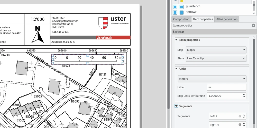Viewport: 257px width, 128px height.
Task: Open the Meters units dropdown
Action: 212,79
